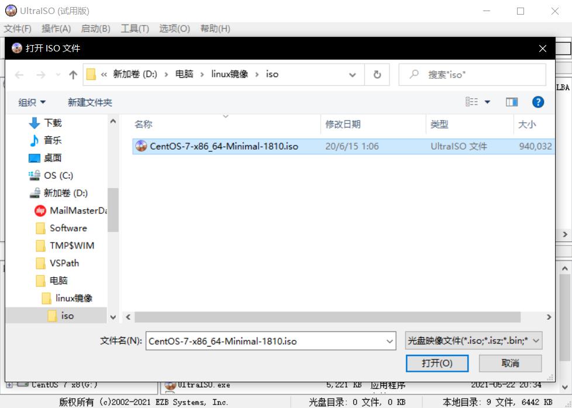Select 电脑 in address breadcrumb

pyautogui.click(x=184, y=74)
